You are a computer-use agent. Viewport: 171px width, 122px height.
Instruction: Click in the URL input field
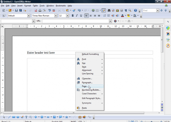[76, 21]
